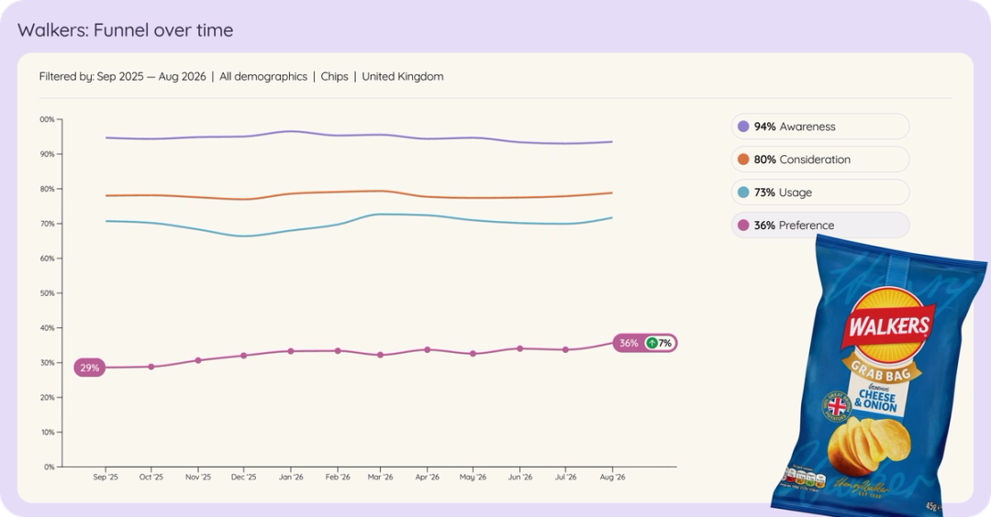Select the Preference point above Jan '26
Screen dimensions: 991x517
[x=291, y=351]
